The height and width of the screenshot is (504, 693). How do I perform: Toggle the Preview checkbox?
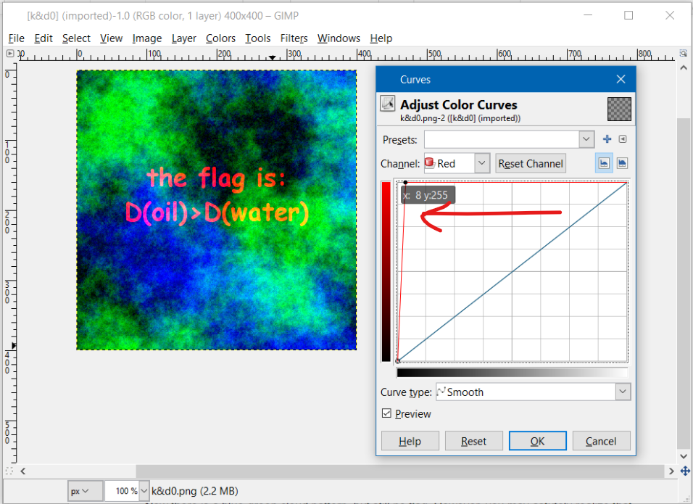point(386,413)
